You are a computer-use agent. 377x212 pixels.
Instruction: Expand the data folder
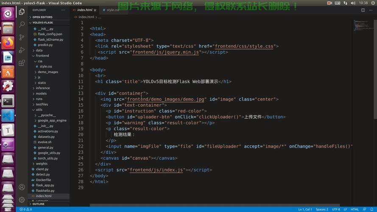click(39, 50)
